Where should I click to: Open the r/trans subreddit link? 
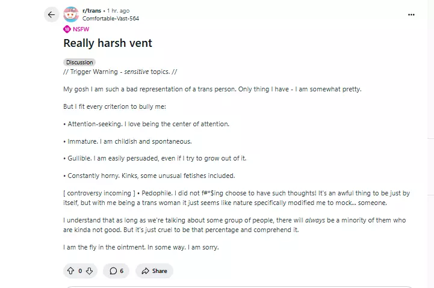pos(91,11)
